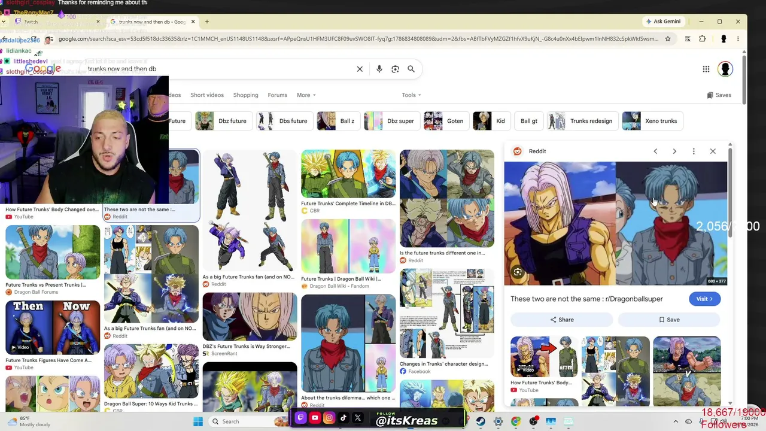Close the Reddit image preview panel
Screen dimensions: 766x431
click(x=713, y=151)
